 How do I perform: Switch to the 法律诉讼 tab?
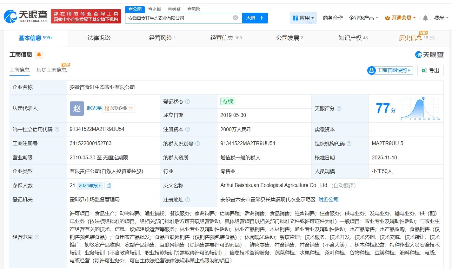(99, 38)
